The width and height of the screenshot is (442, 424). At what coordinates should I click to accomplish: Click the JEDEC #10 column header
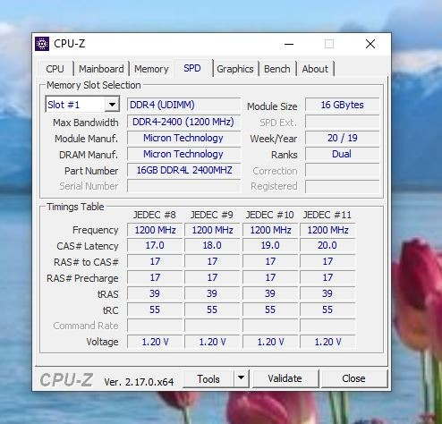[269, 215]
